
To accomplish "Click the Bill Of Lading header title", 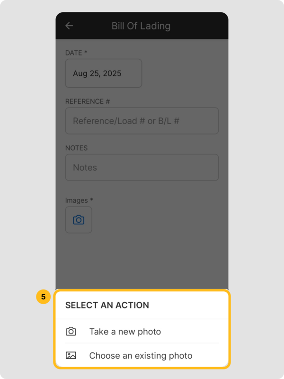I will (141, 26).
